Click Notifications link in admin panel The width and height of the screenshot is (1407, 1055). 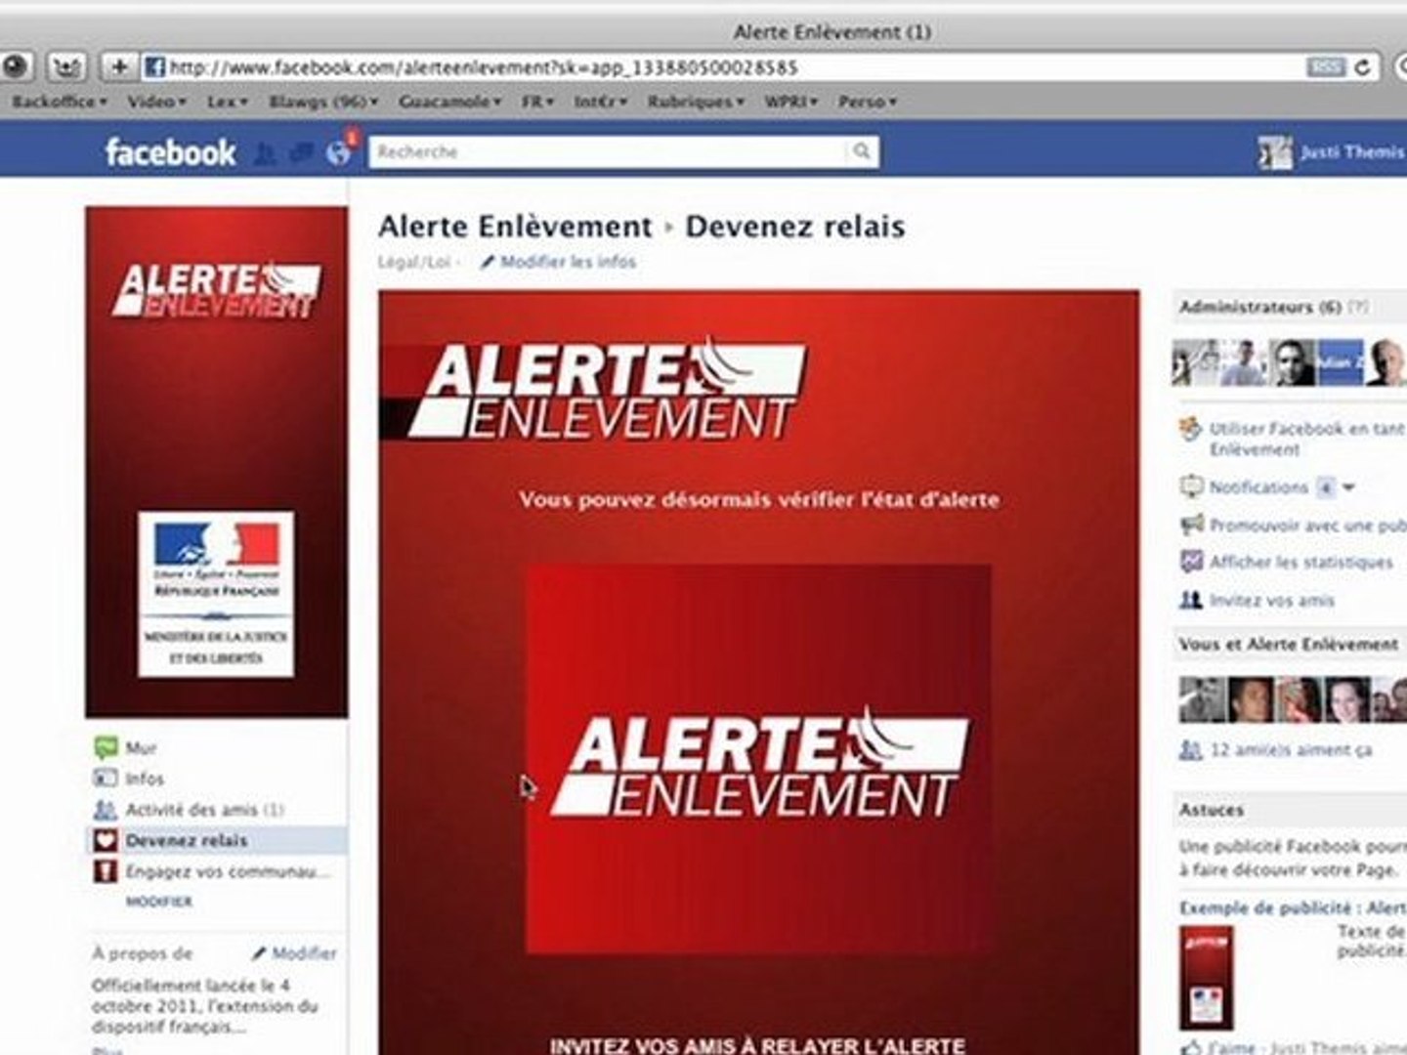pyautogui.click(x=1258, y=487)
